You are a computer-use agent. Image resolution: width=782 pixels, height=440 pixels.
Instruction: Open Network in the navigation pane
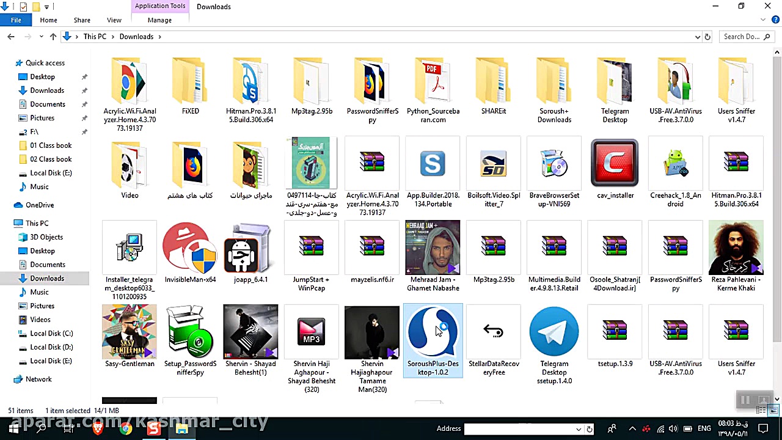pyautogui.click(x=38, y=379)
